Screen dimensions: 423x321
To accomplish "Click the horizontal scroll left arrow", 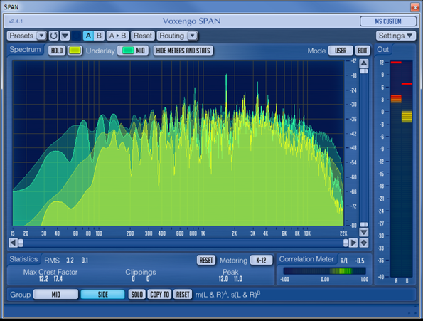I will coord(13,243).
